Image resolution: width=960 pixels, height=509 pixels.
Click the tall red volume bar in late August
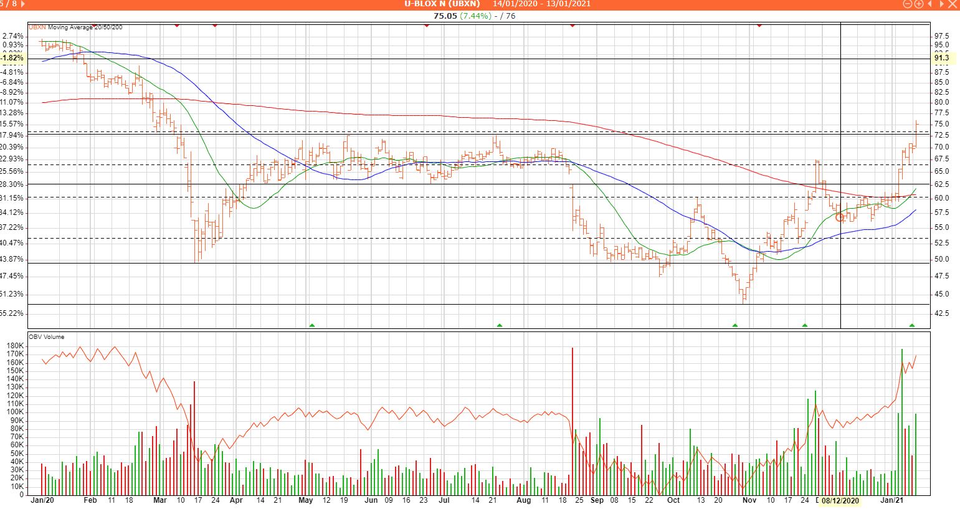[x=572, y=421]
